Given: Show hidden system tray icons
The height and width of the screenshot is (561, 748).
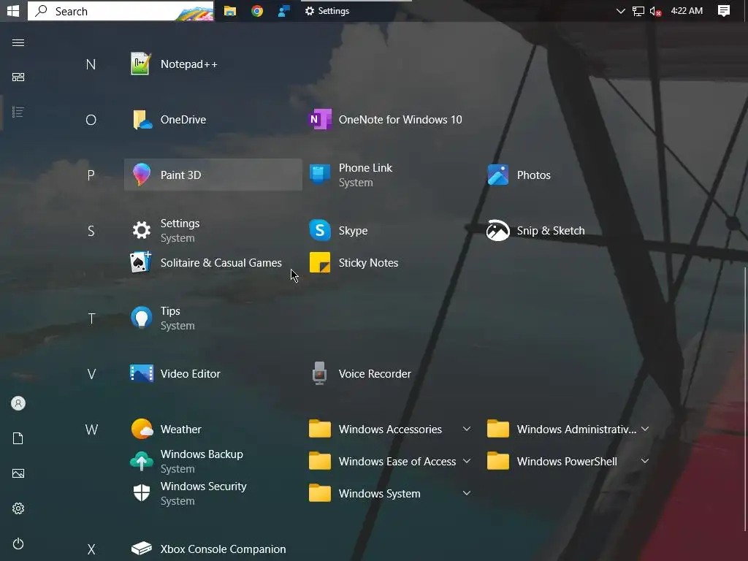Looking at the screenshot, I should [x=621, y=10].
